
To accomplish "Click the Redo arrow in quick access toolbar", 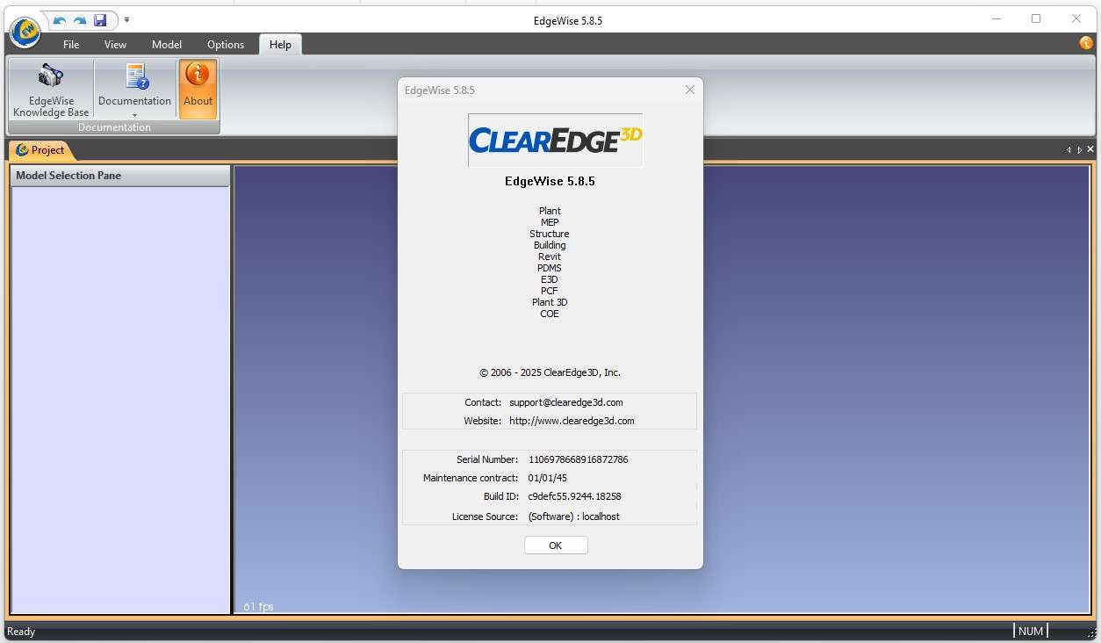I will coord(80,20).
